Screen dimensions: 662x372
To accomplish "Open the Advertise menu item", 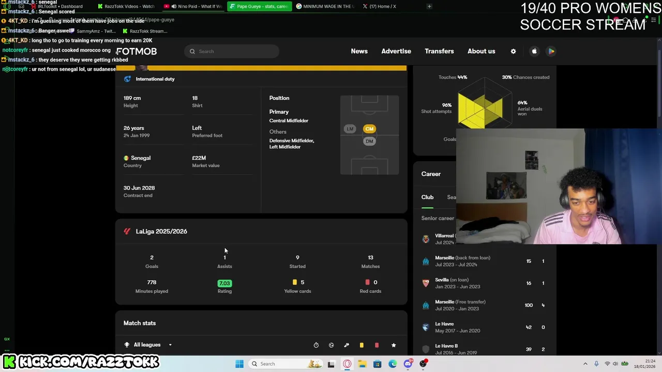I will click(x=396, y=51).
